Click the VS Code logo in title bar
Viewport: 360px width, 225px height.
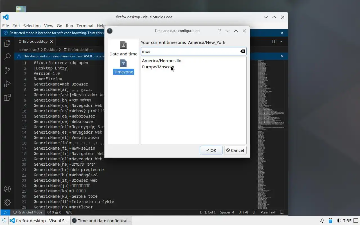coord(6,17)
